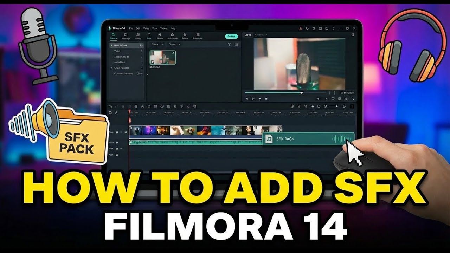Click the SFX PACK clip on timeline

coord(308,139)
